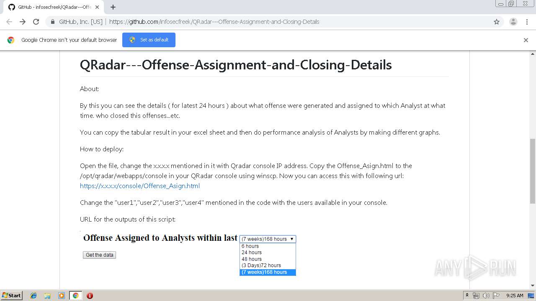Image resolution: width=536 pixels, height=301 pixels.
Task: View site security lock info
Action: 53,22
